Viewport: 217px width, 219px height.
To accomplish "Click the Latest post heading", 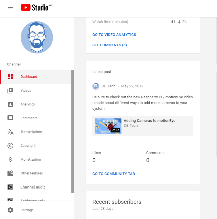I will point(102,72).
